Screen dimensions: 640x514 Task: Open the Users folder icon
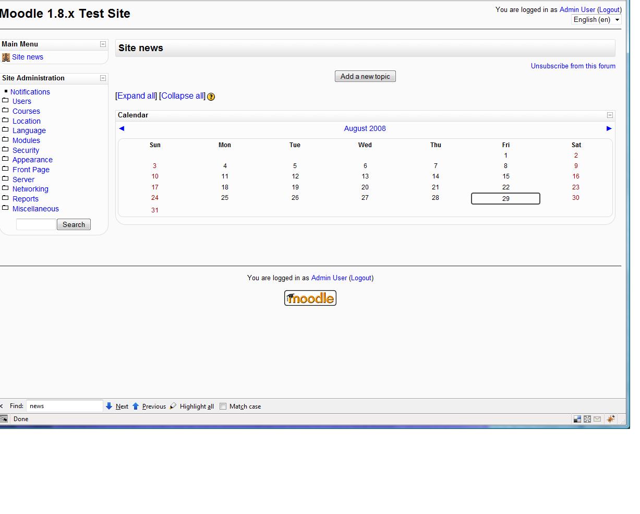point(5,101)
